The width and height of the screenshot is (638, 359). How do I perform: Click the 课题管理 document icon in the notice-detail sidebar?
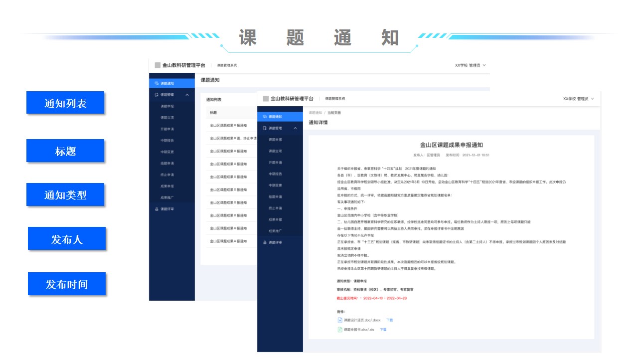coord(265,128)
